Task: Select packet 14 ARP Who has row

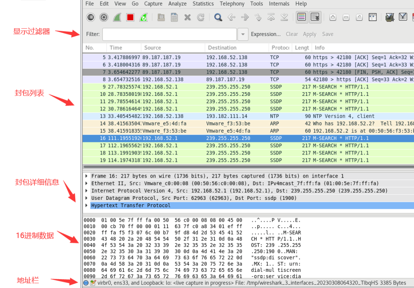Action: (x=248, y=124)
